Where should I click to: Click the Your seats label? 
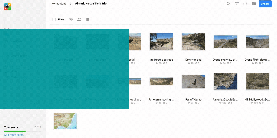[11, 127]
